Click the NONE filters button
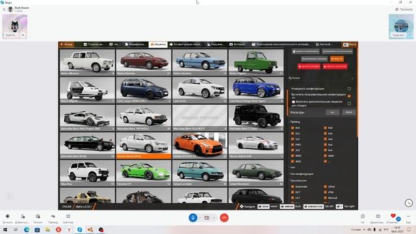416x234 pixels. tap(348, 112)
